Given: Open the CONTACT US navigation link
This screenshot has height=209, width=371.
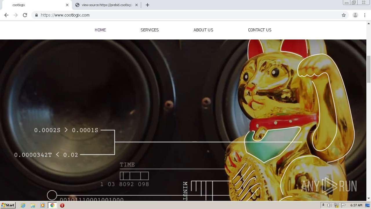Looking at the screenshot, I should click(260, 30).
